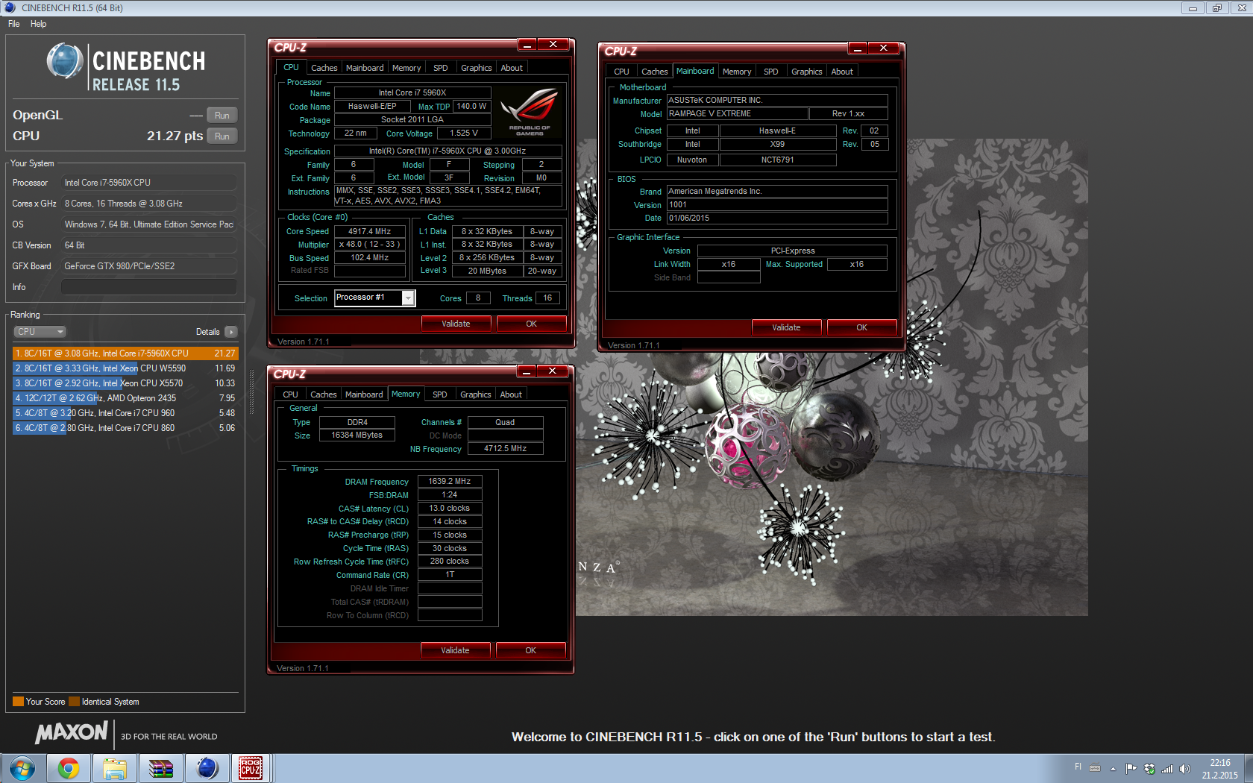Click the DRAM Frequency value 1639.2 MHz

tap(450, 481)
